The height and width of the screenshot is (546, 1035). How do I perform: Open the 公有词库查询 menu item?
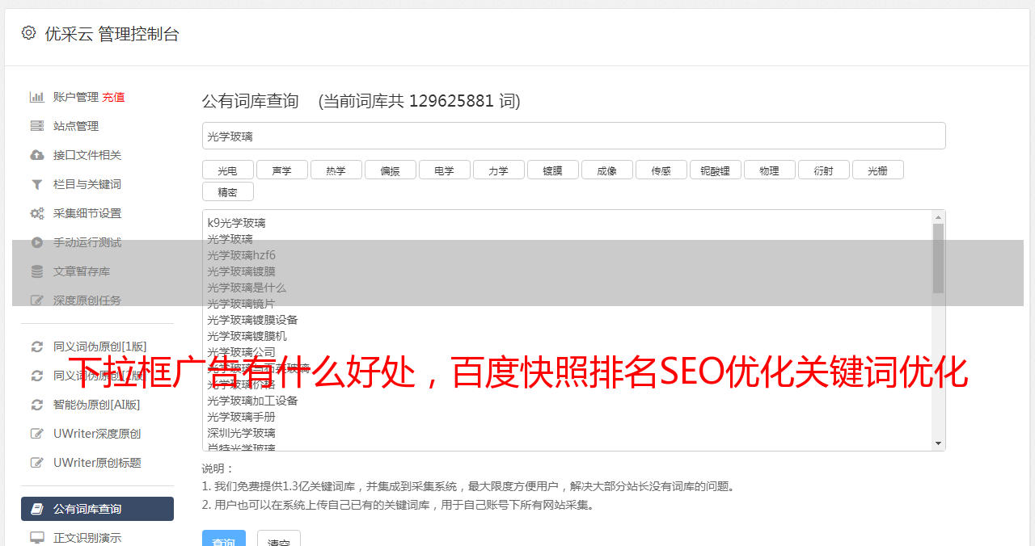97,509
